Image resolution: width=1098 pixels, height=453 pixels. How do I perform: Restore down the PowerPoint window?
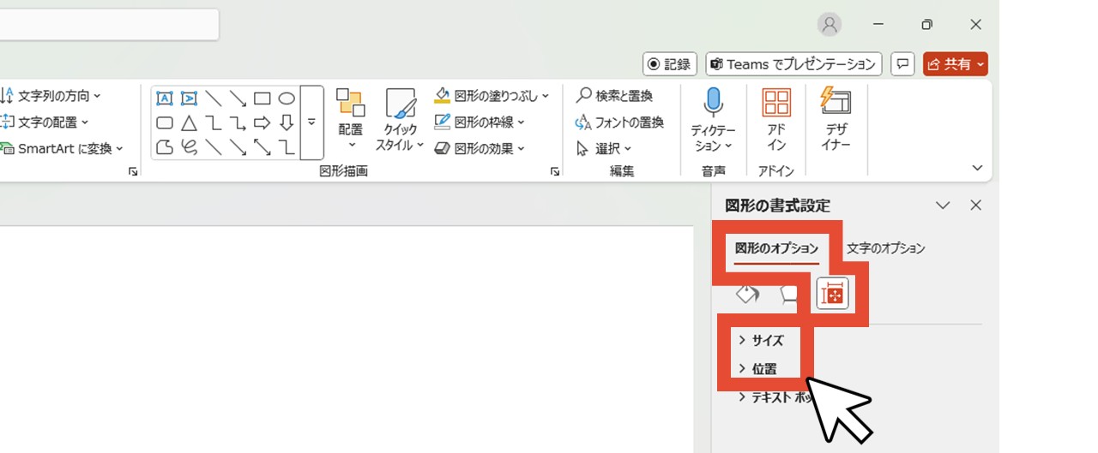tap(926, 25)
